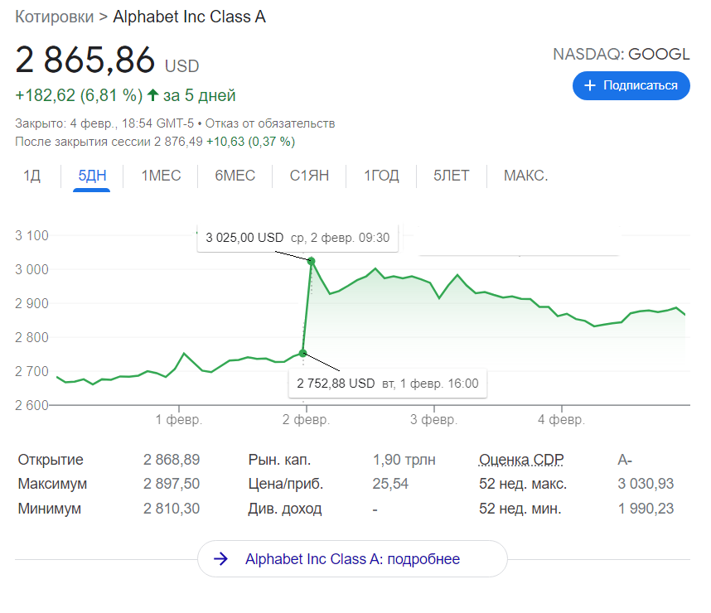The image size is (711, 613).
Task: Click the green up arrow next to 6,81 %
Action: [x=152, y=94]
